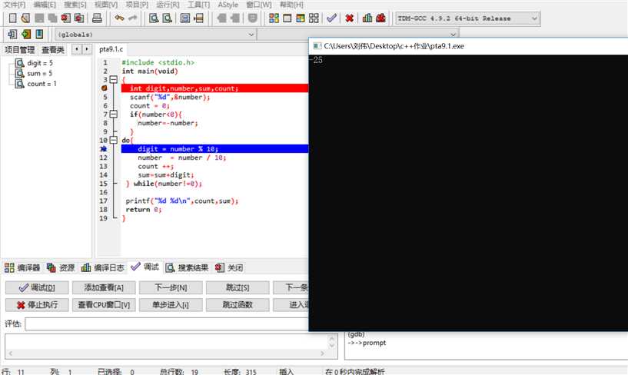The height and width of the screenshot is (375, 628).
Task: Click the -25 text in console window
Action: [x=316, y=60]
